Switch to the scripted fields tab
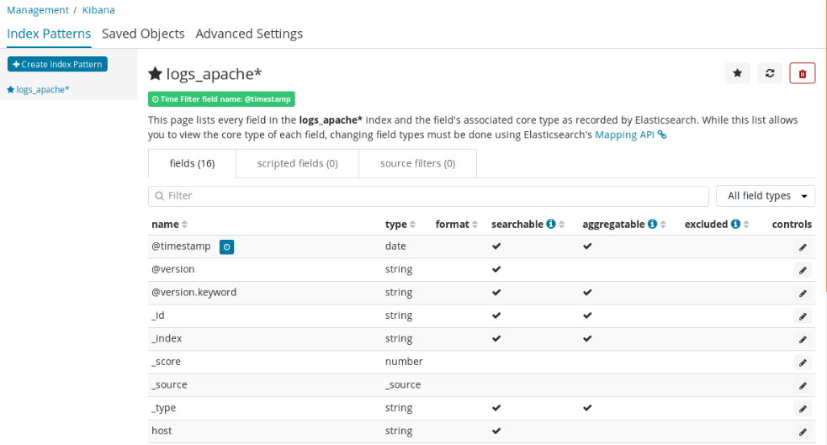The height and width of the screenshot is (445, 827). (297, 163)
